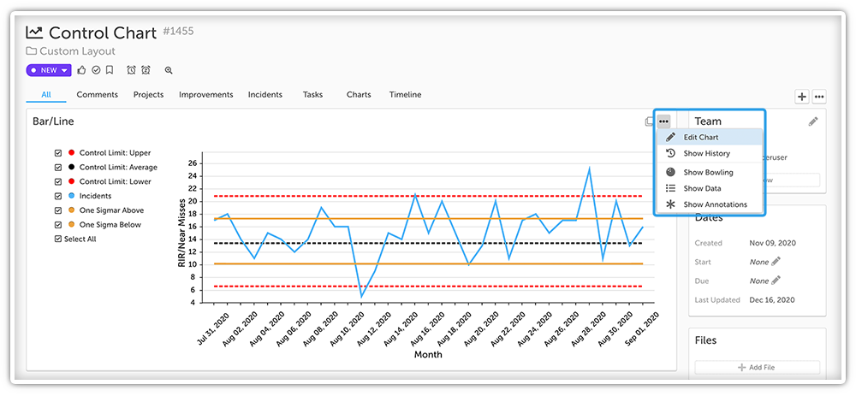The width and height of the screenshot is (856, 396).
Task: Click the Aug 10, 2020 axis label
Action: click(x=348, y=328)
